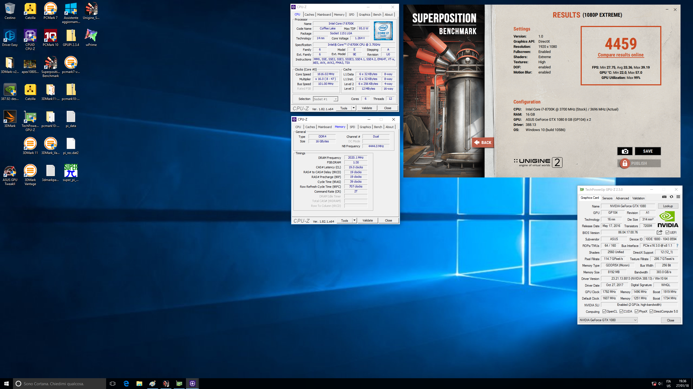Toggle the OpenCL checkbox in GPU-Z
Image resolution: width=693 pixels, height=389 pixels.
(604, 311)
